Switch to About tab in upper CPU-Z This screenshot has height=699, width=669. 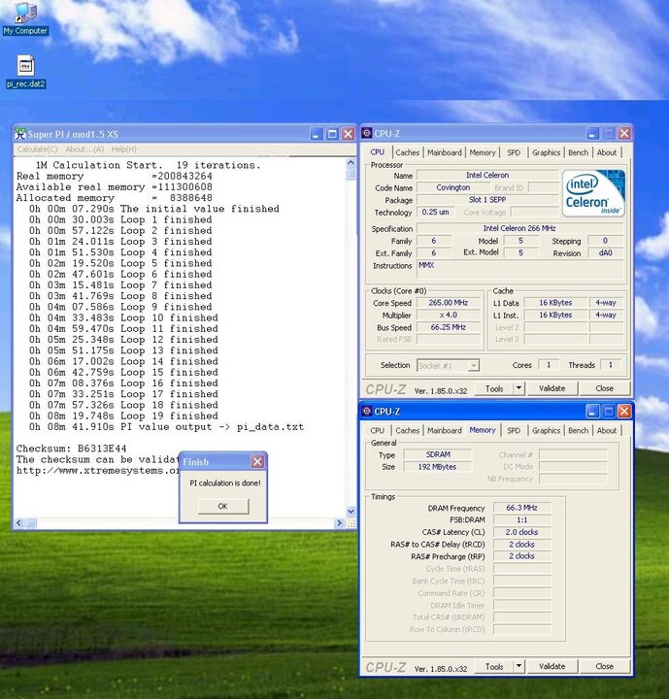click(x=607, y=152)
